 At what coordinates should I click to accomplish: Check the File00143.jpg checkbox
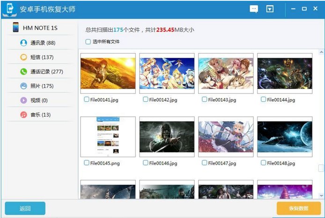(x=204, y=99)
